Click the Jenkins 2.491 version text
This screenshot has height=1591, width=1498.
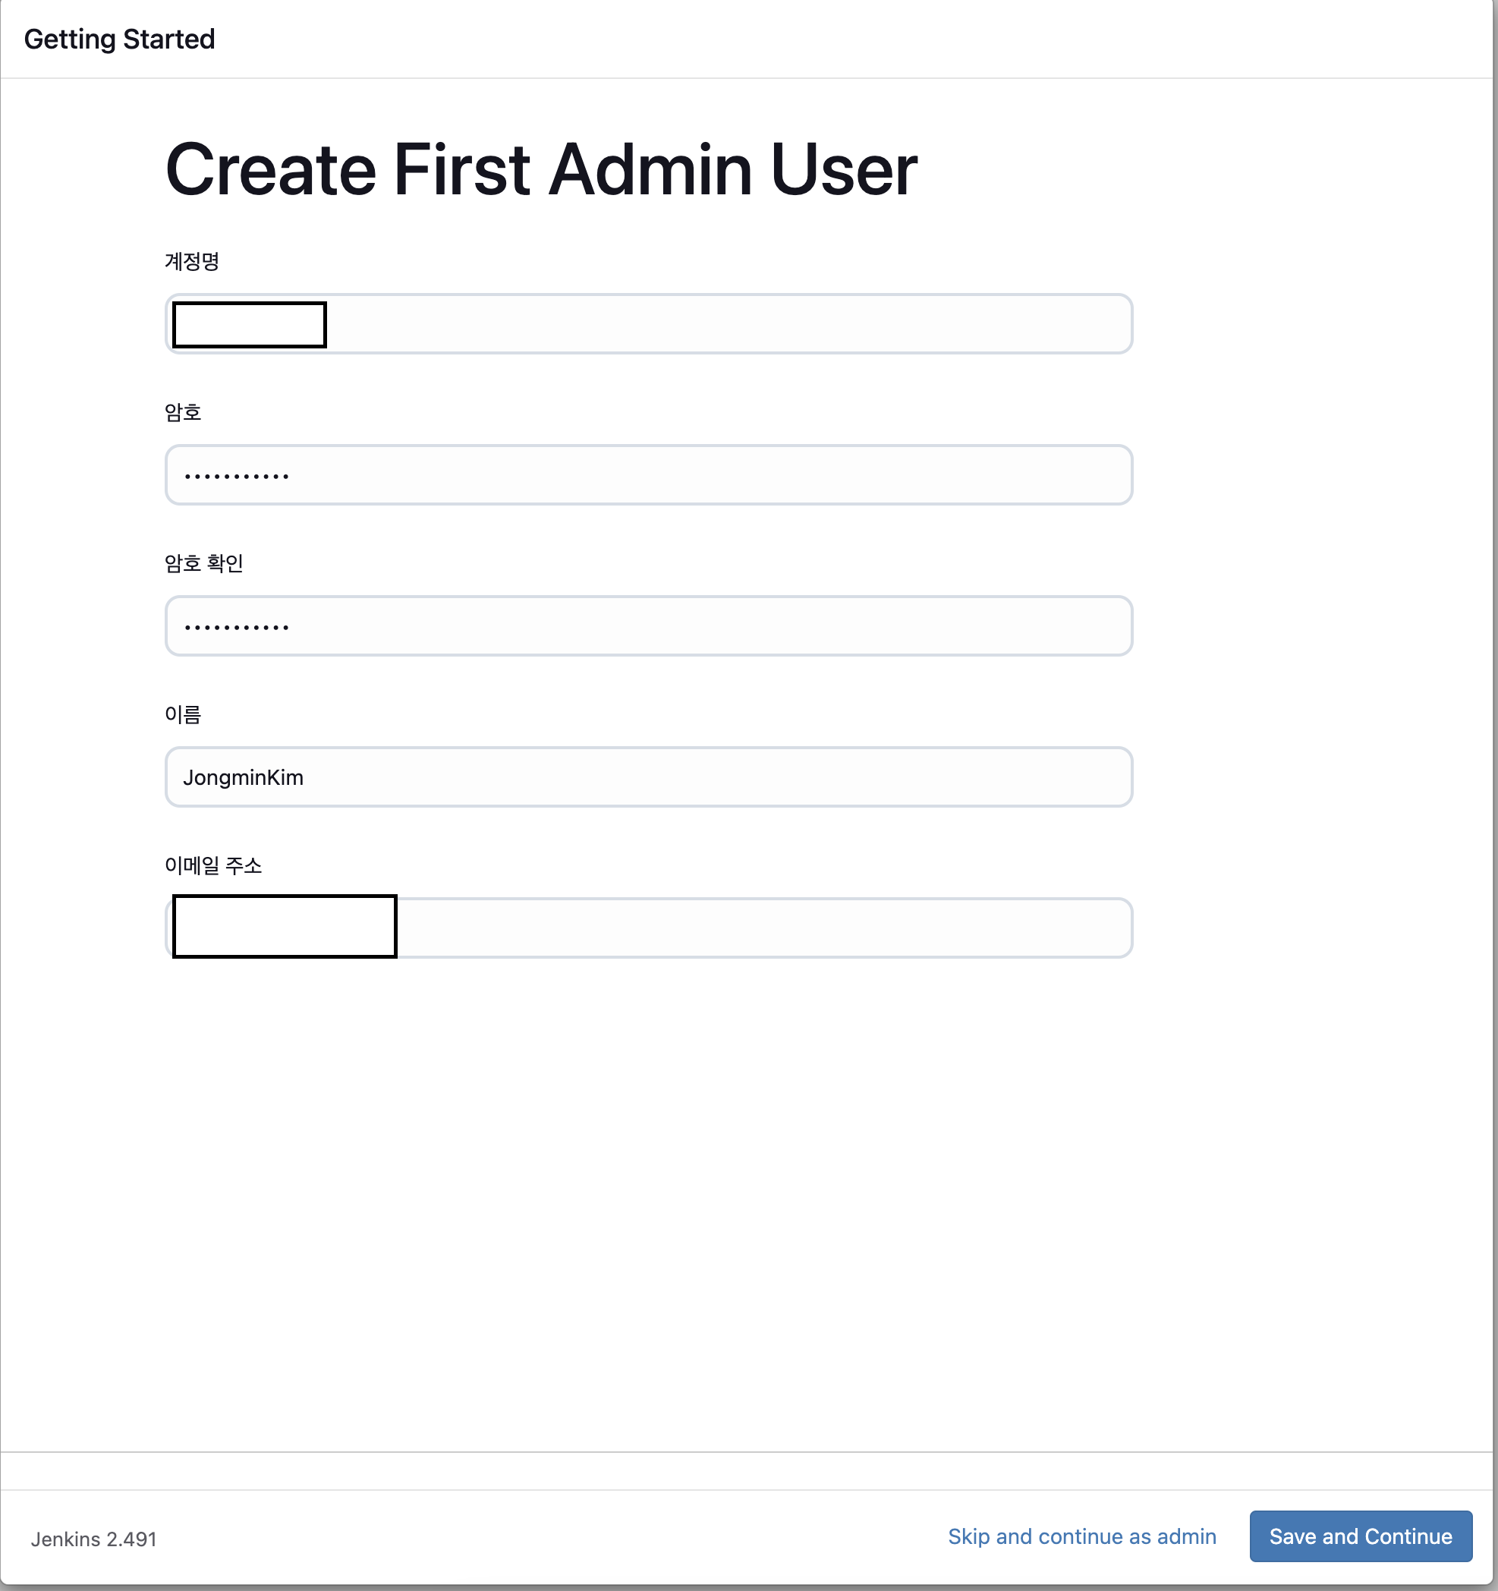(93, 1539)
